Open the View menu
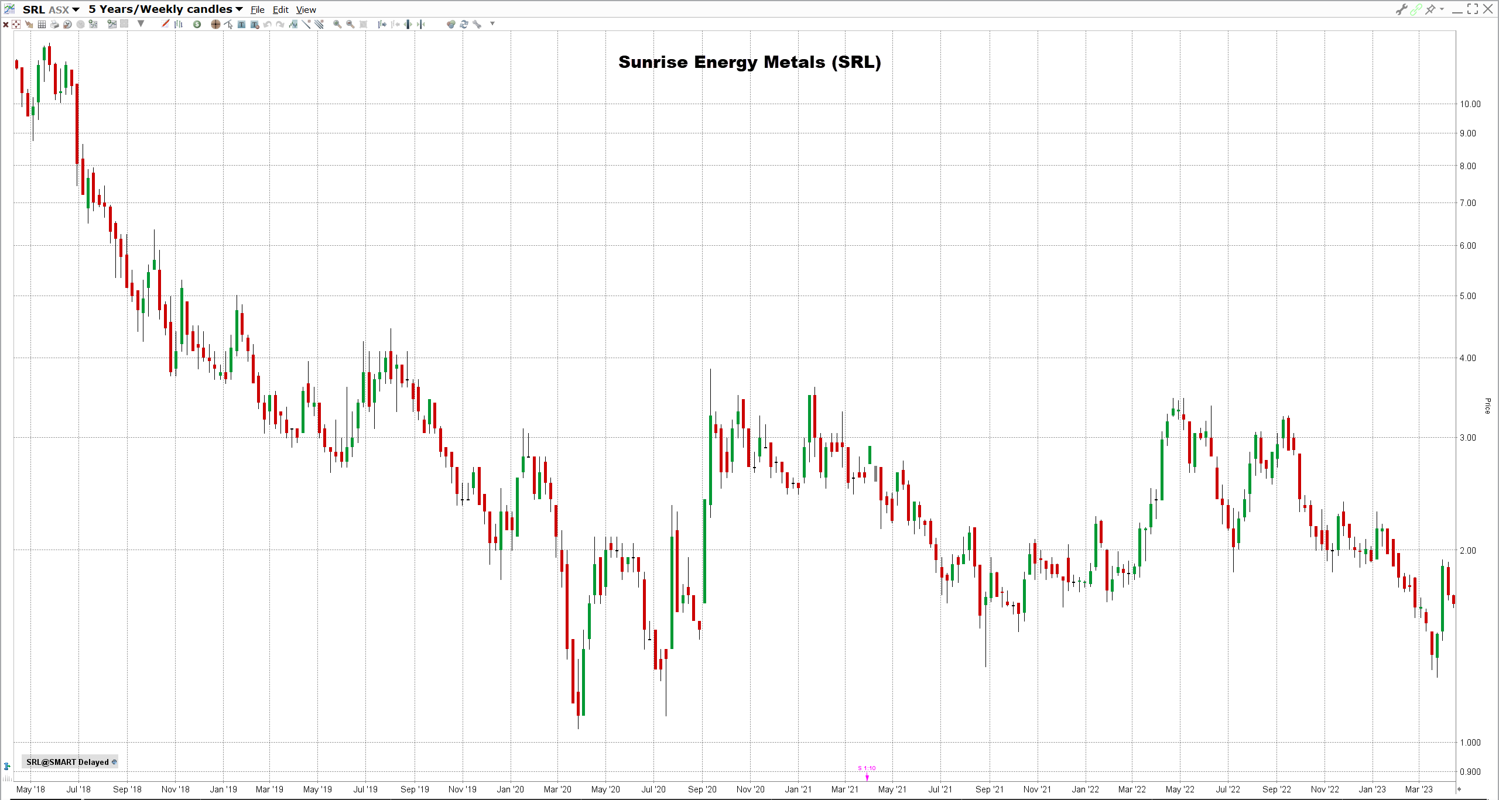Image resolution: width=1499 pixels, height=800 pixels. tap(306, 9)
